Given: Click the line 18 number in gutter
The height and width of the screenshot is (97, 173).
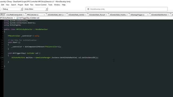Looking at the screenshot, I should (x=2, y=57).
